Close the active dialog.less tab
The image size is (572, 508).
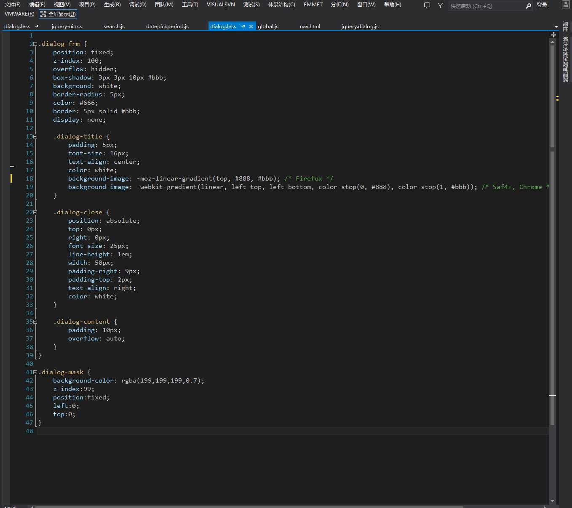(x=251, y=26)
